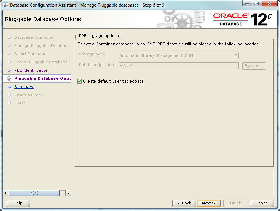The height and width of the screenshot is (211, 280).
Task: Go to PDB Identification step
Action: pyautogui.click(x=31, y=70)
